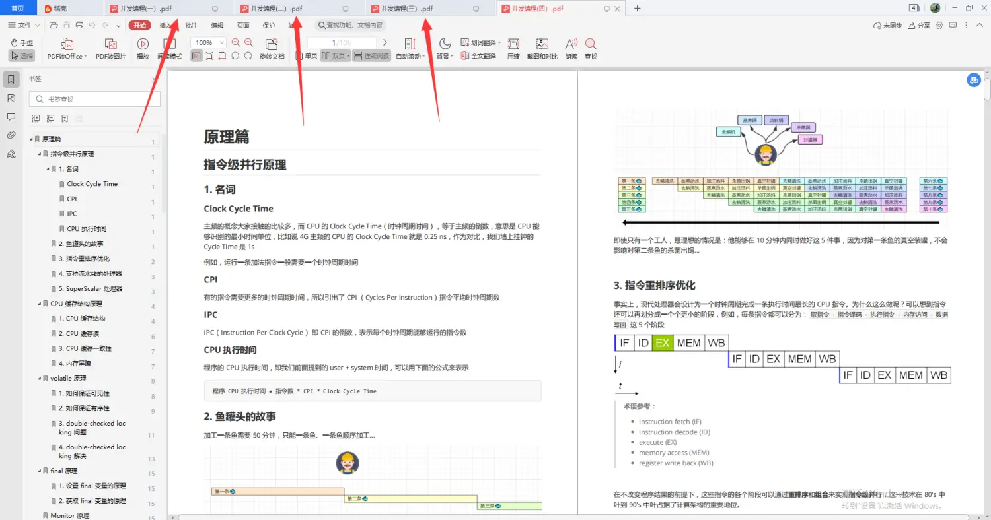Image resolution: width=991 pixels, height=520 pixels.
Task: Open the PDF转Office conversion tool
Action: (x=66, y=48)
